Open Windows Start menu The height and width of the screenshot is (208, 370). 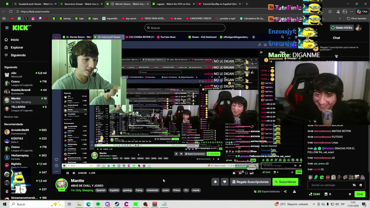(x=4, y=204)
